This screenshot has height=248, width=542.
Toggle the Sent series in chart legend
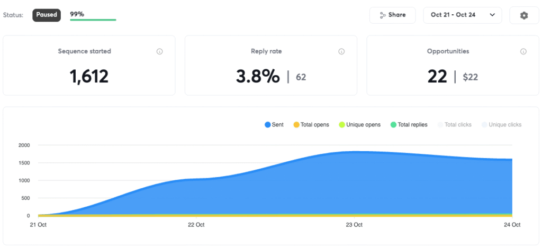tap(274, 125)
